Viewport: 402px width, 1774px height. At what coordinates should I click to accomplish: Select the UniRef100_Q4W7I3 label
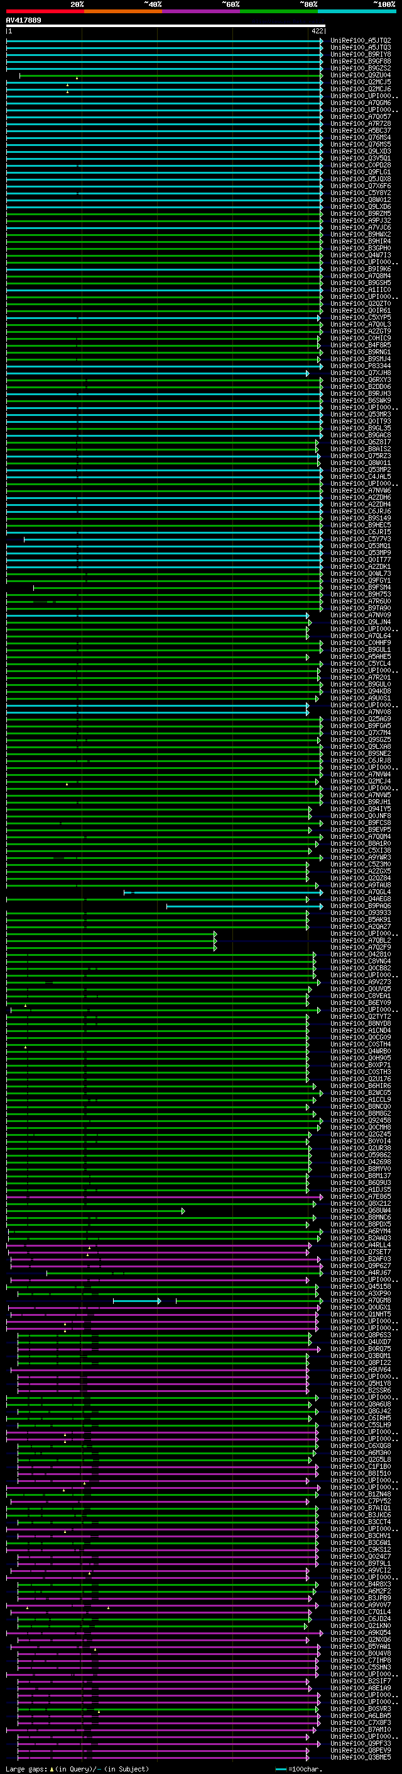point(361,255)
